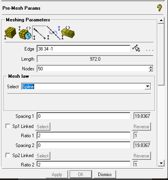
Task: Click the Reverse button for Sp2
Action: [x=141, y=156]
